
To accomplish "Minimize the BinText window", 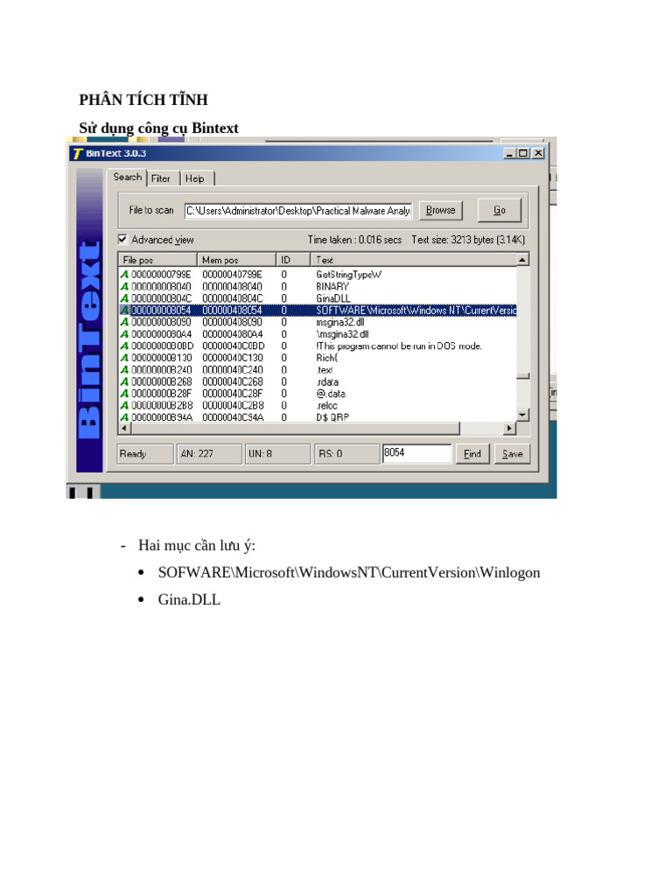I will coord(509,153).
